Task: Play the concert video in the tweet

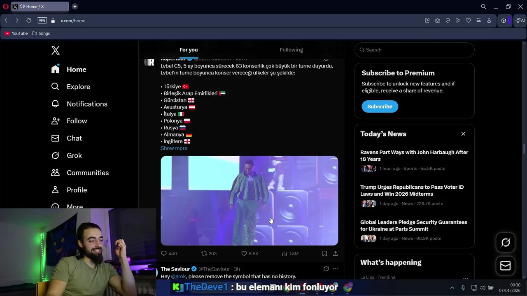Action: pyautogui.click(x=250, y=201)
